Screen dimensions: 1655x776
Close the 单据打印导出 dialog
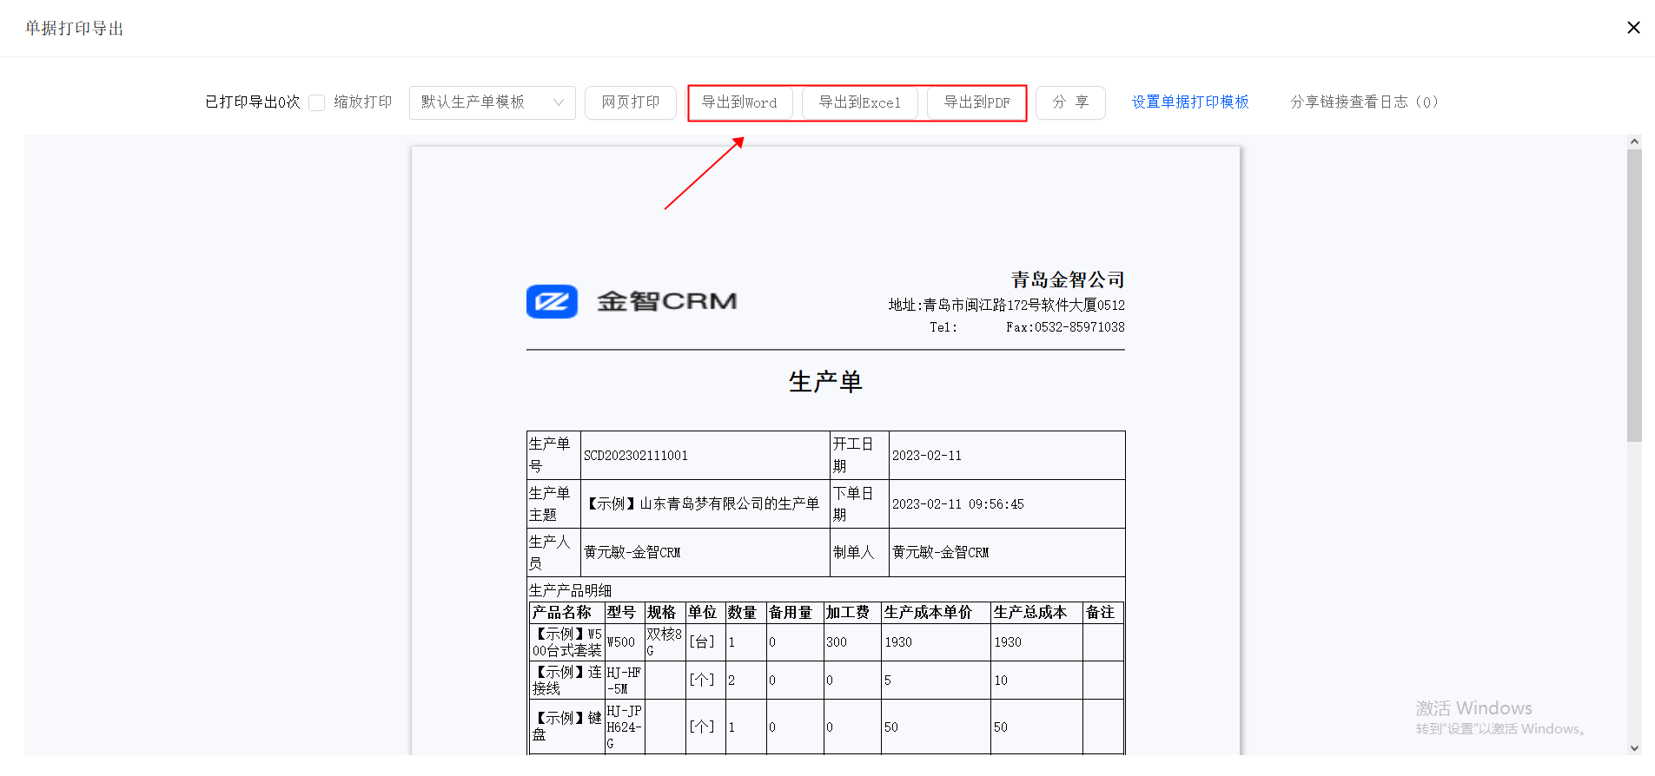1633,28
